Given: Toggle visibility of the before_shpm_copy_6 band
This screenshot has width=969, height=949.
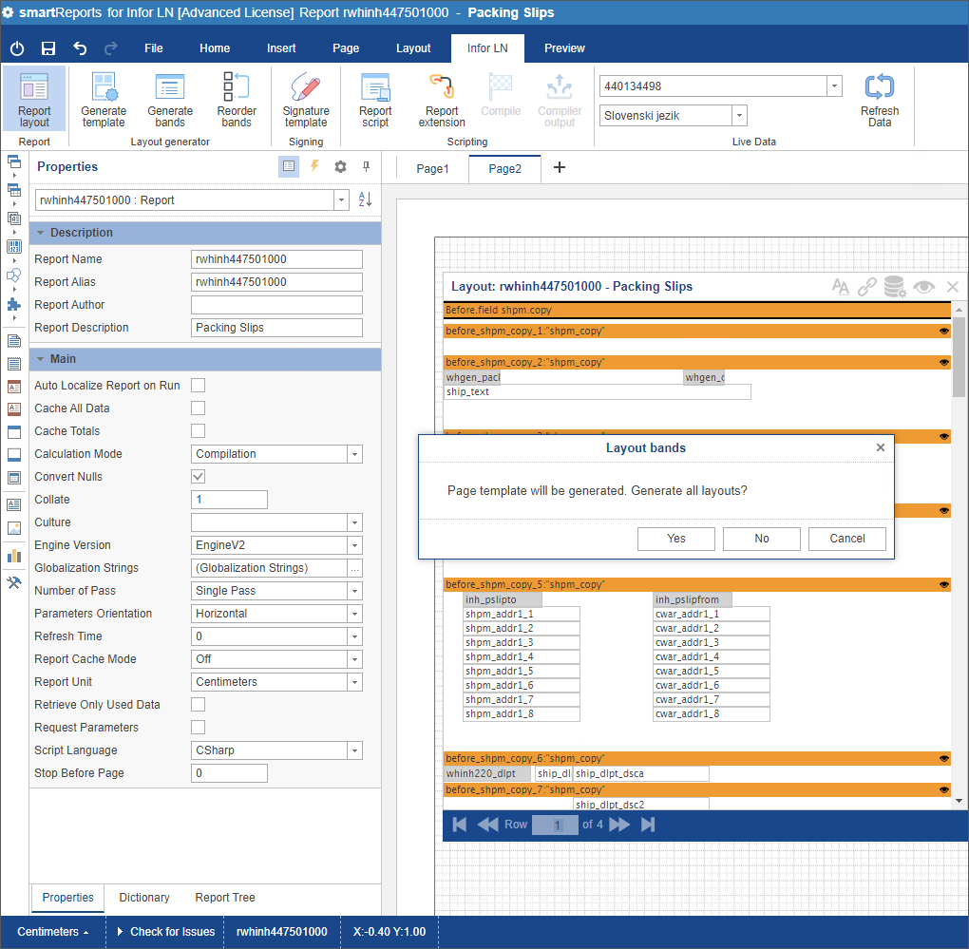Looking at the screenshot, I should (x=944, y=759).
